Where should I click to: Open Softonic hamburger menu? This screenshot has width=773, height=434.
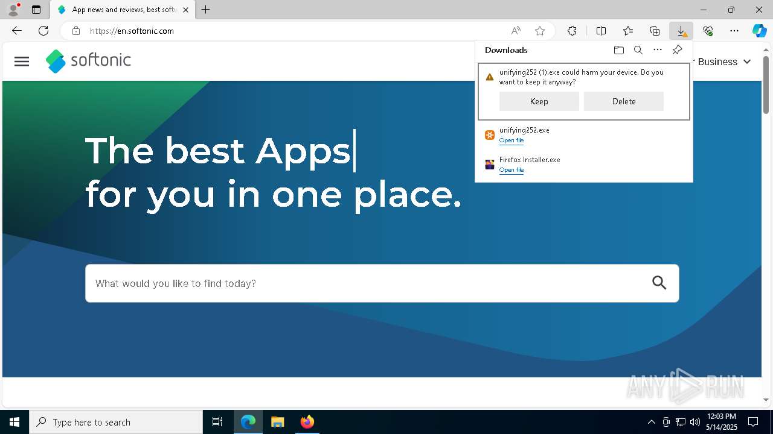tap(22, 61)
